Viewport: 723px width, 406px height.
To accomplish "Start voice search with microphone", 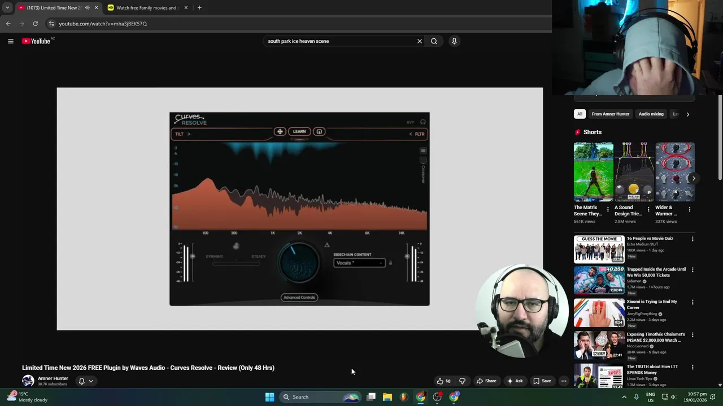I will [454, 41].
